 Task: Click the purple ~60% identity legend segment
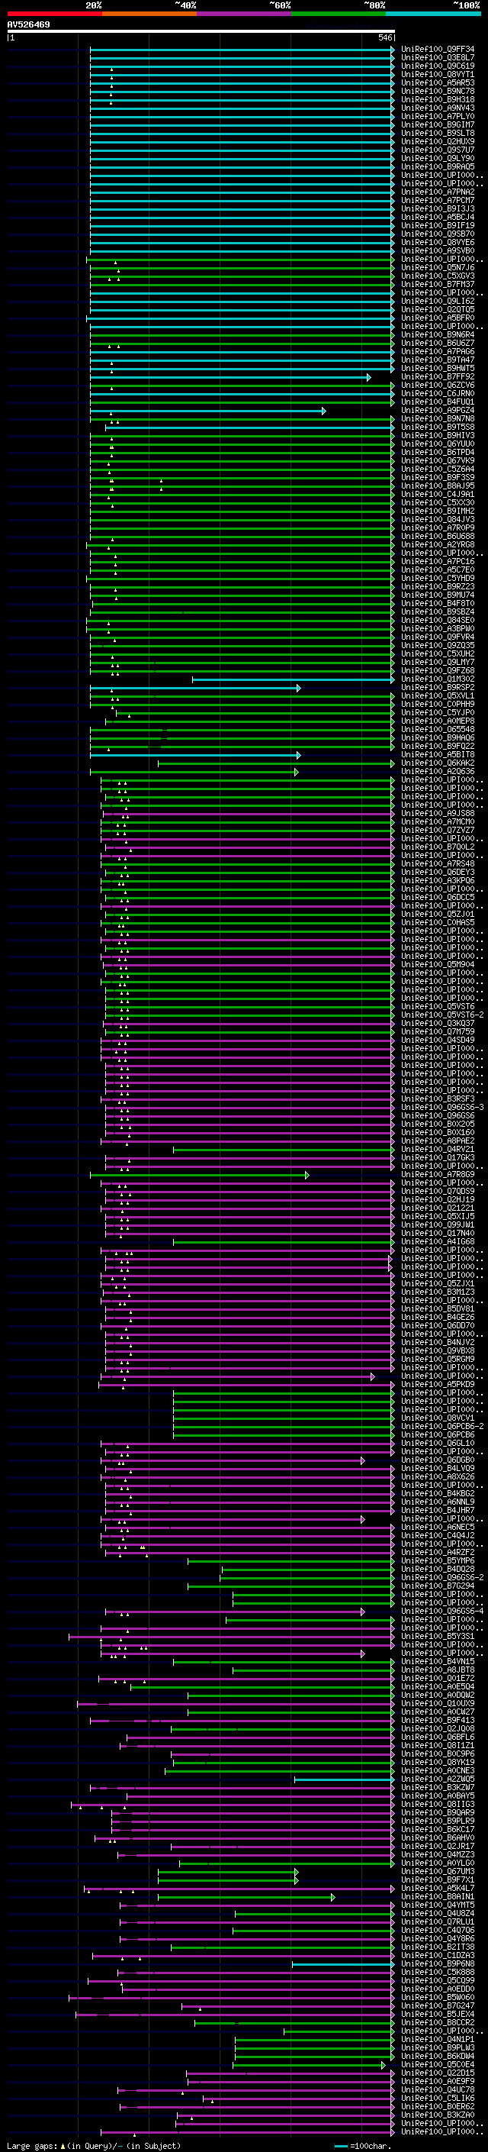tap(245, 14)
